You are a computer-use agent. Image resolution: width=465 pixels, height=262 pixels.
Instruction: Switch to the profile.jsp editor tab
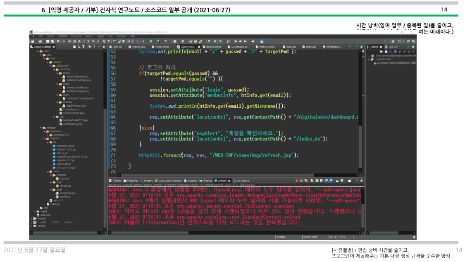[309, 47]
